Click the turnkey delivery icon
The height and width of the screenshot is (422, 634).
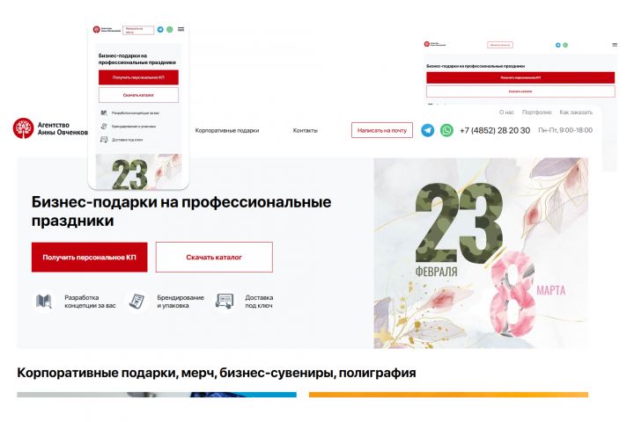(225, 302)
